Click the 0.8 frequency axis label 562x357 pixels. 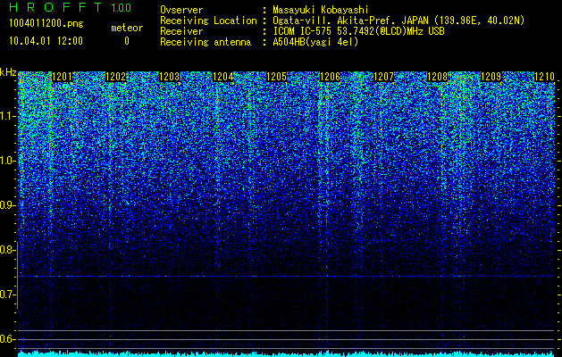[x=8, y=250]
